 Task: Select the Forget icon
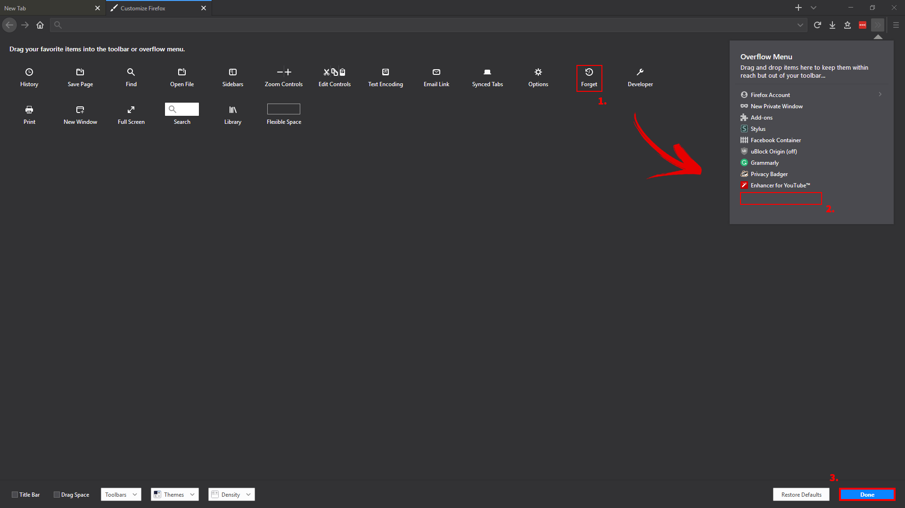pyautogui.click(x=589, y=72)
